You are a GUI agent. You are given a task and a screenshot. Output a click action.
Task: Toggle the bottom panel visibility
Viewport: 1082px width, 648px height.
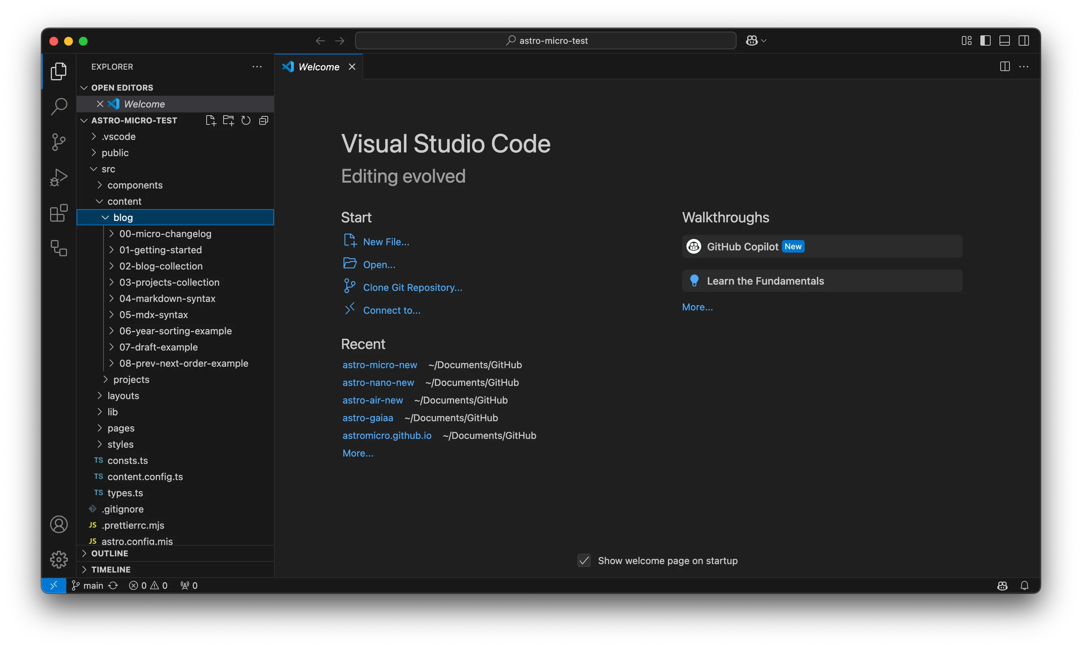point(1004,40)
